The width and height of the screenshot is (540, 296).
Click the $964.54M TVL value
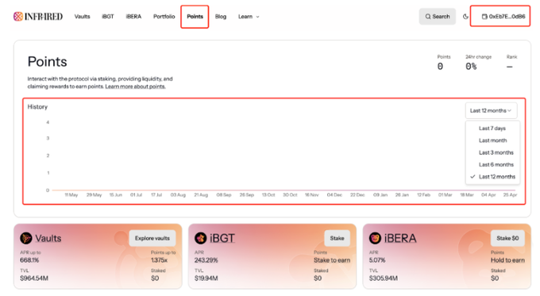[x=34, y=278]
